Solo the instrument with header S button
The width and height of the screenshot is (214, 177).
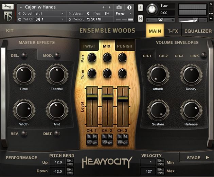coord(140,8)
